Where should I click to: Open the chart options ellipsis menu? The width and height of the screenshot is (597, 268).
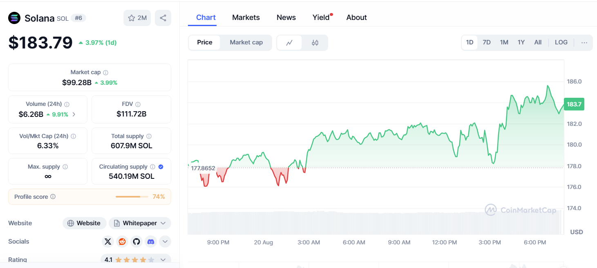(x=584, y=42)
